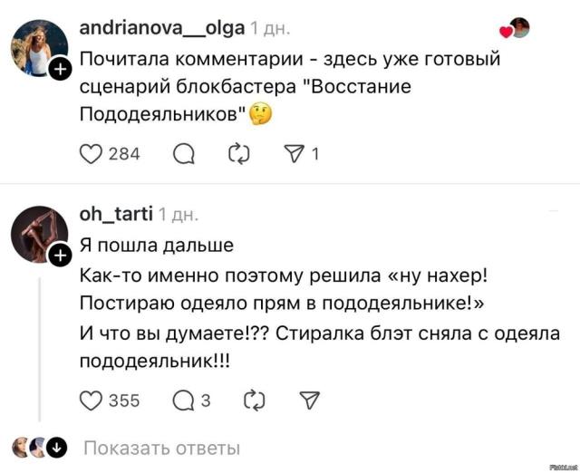View oh_tarti's profile picture
This screenshot has width=580, height=473.
coord(39,236)
